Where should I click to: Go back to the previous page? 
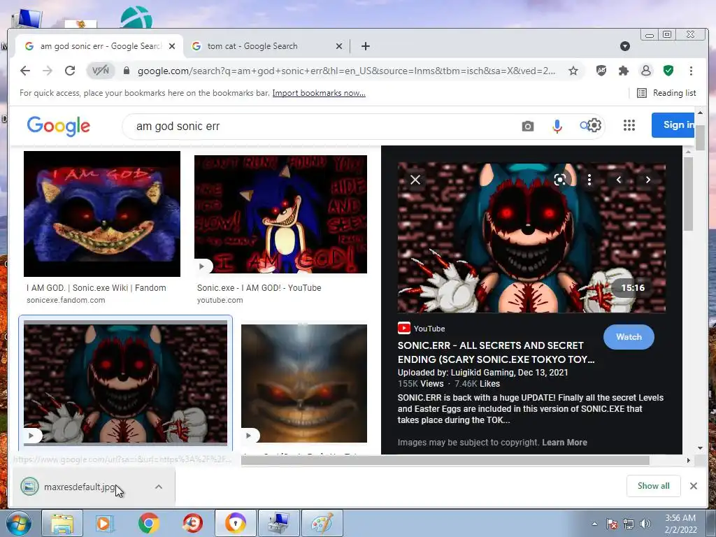tap(25, 71)
